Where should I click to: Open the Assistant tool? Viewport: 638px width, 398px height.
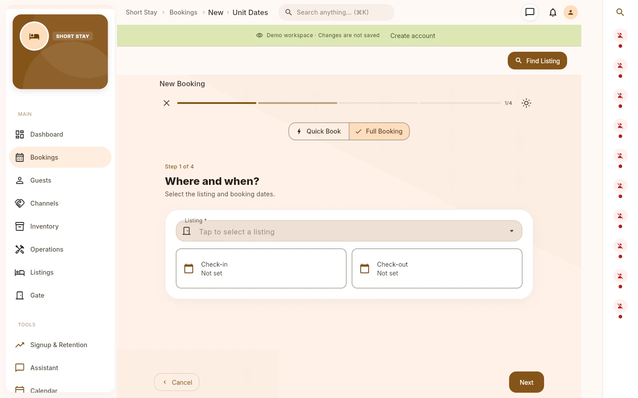pyautogui.click(x=60, y=368)
